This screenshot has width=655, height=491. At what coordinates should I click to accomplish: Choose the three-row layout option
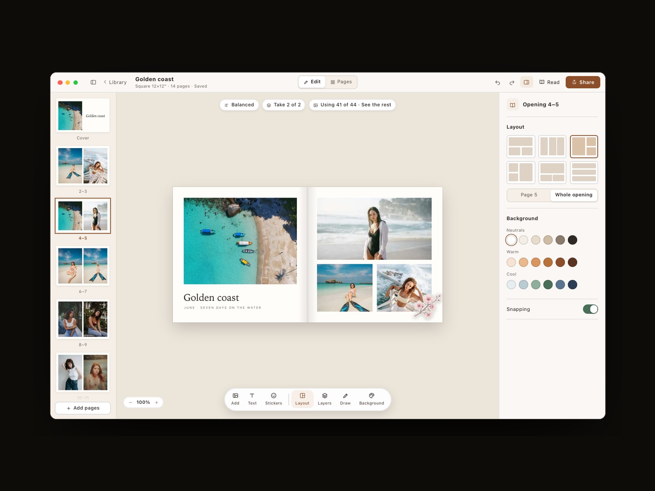point(584,172)
